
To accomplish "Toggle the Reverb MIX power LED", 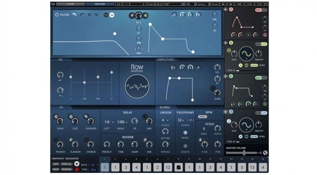I will point(145,140).
